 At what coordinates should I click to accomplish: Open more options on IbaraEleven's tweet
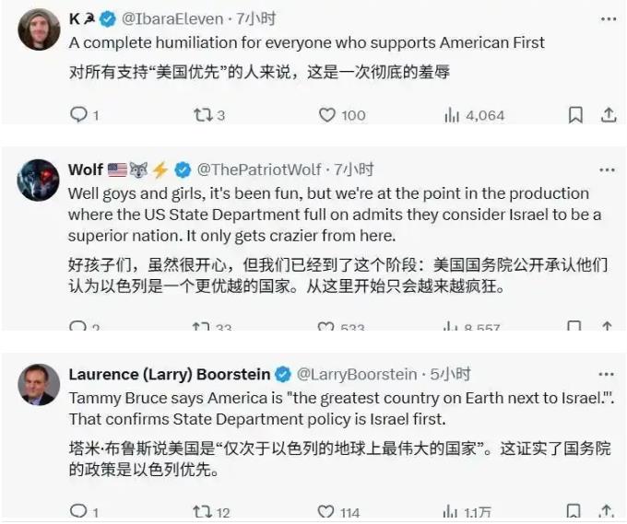click(x=608, y=18)
